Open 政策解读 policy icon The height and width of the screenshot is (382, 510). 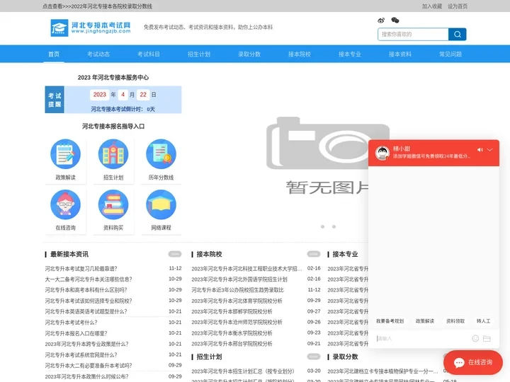65,154
